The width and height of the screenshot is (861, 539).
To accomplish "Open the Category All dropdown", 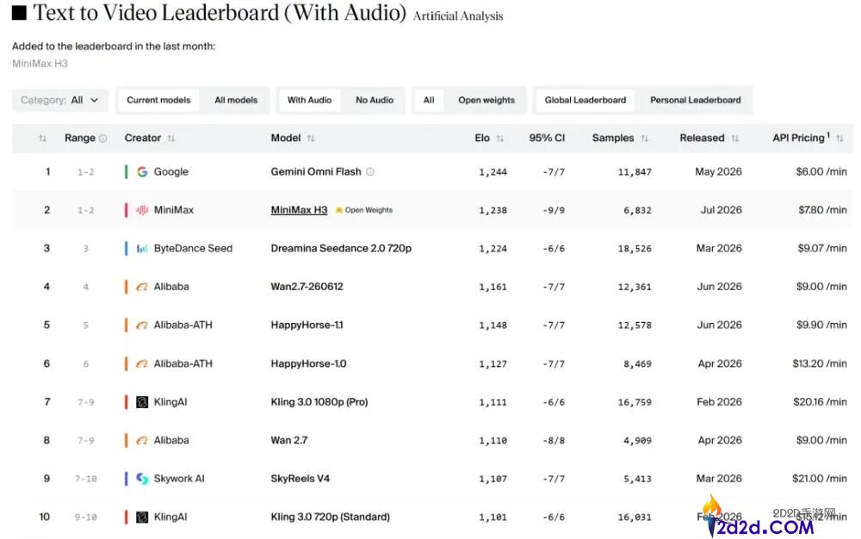I will [x=60, y=100].
